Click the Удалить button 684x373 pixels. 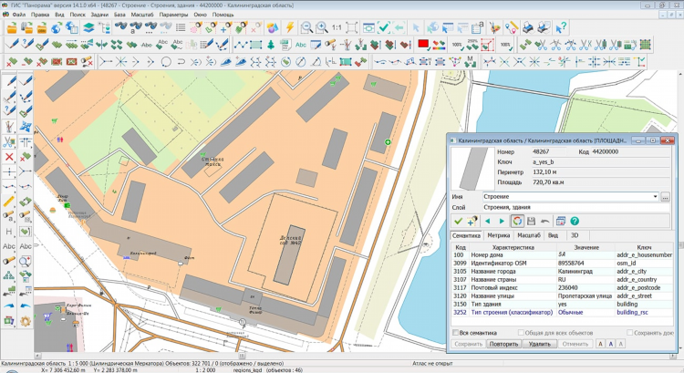540,344
